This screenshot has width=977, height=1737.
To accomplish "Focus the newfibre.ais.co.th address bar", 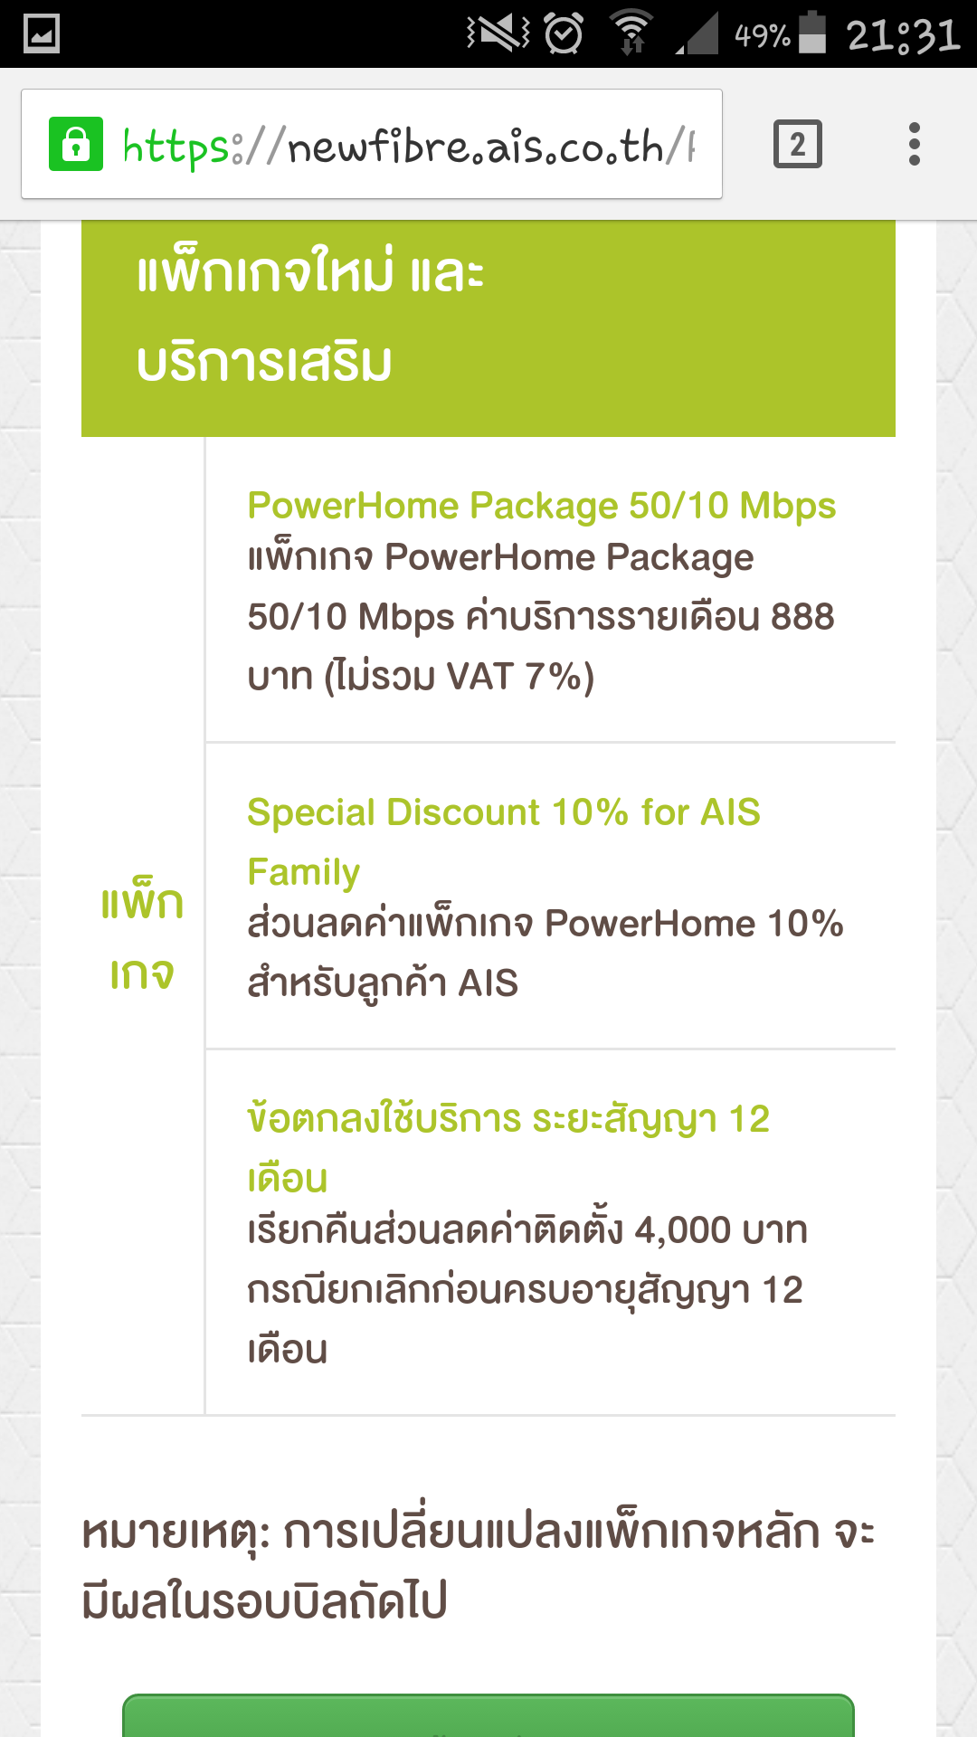I will click(x=407, y=145).
